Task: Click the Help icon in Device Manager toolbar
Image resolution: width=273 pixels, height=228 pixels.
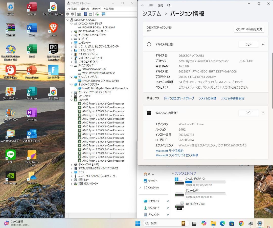Action: click(x=85, y=14)
